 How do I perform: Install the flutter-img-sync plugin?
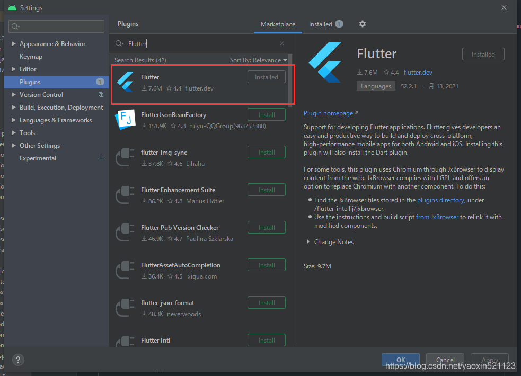267,153
